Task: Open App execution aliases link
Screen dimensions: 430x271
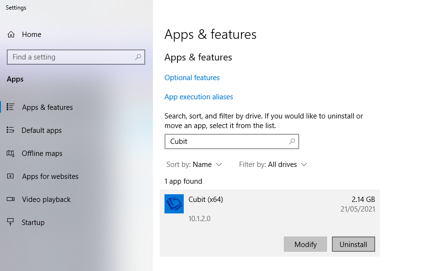Action: click(199, 97)
